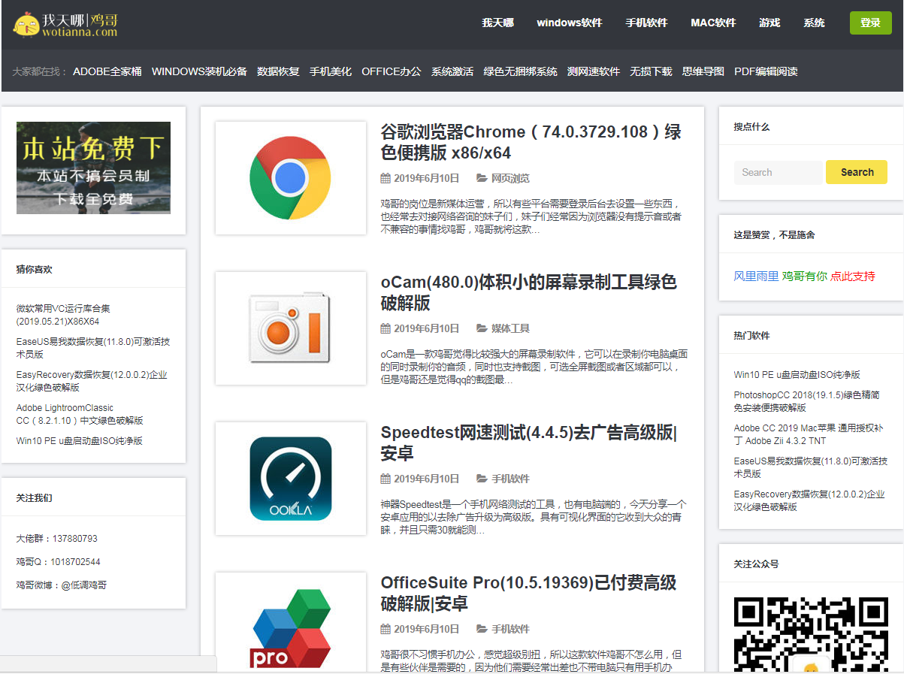Viewport: 904px width, 674px height.
Task: Switch to the 游戏 navigation tab
Action: point(769,23)
